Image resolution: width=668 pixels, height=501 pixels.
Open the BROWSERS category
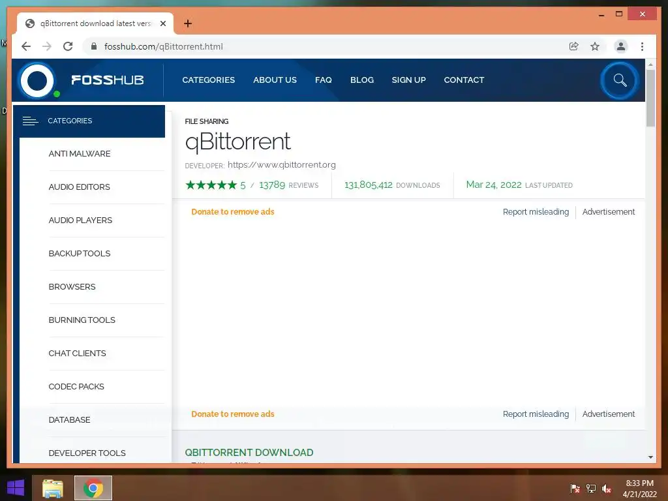tap(72, 287)
